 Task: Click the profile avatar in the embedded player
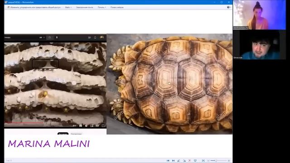pos(101,37)
